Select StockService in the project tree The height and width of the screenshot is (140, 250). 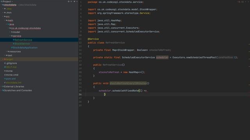[22, 44]
